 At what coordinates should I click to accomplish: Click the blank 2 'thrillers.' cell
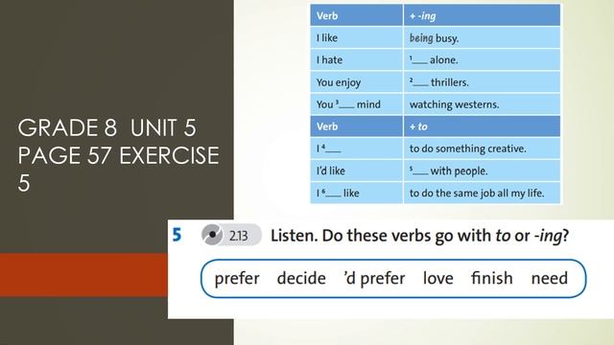point(482,82)
